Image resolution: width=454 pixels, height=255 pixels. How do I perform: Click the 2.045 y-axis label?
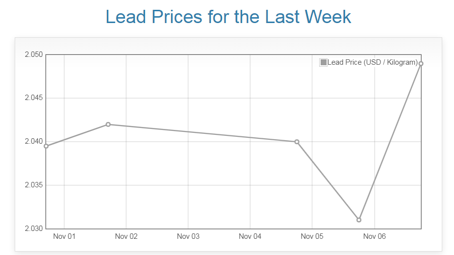point(34,98)
